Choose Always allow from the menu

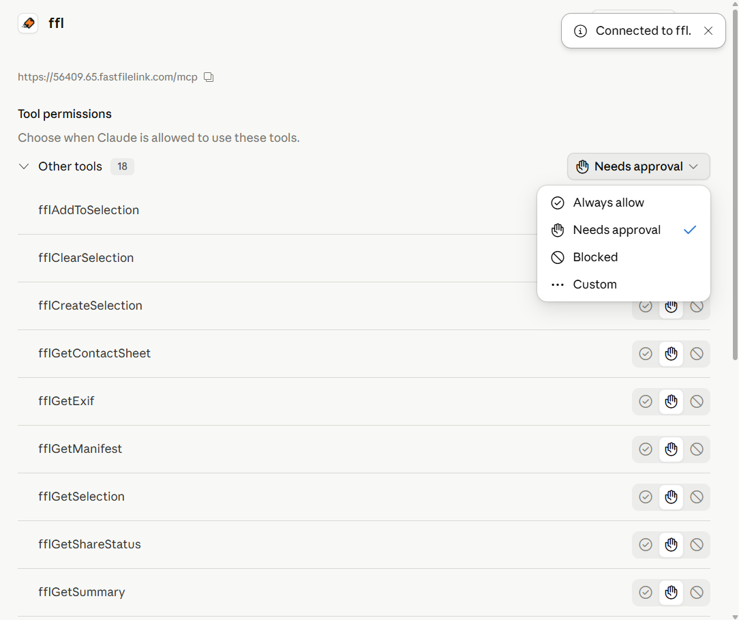624,203
